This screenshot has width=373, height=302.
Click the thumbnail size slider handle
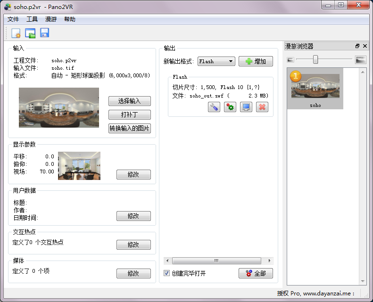[x=315, y=59]
